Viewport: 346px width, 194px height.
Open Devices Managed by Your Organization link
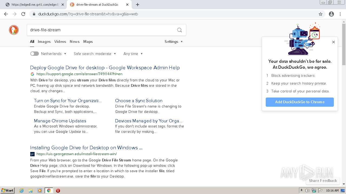click(x=149, y=121)
